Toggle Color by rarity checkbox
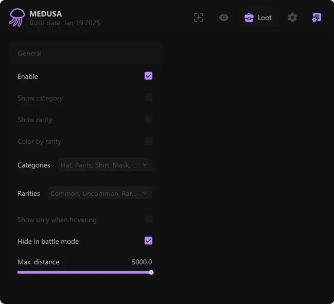 [148, 141]
